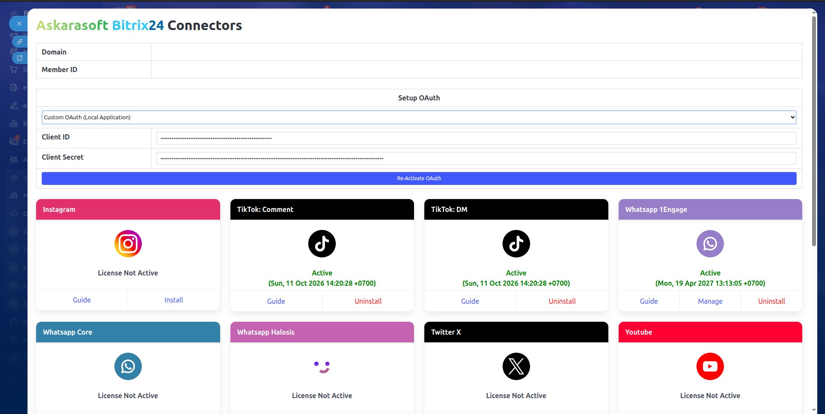
Task: Click the "Whatsapp Core" card header
Action: click(128, 332)
